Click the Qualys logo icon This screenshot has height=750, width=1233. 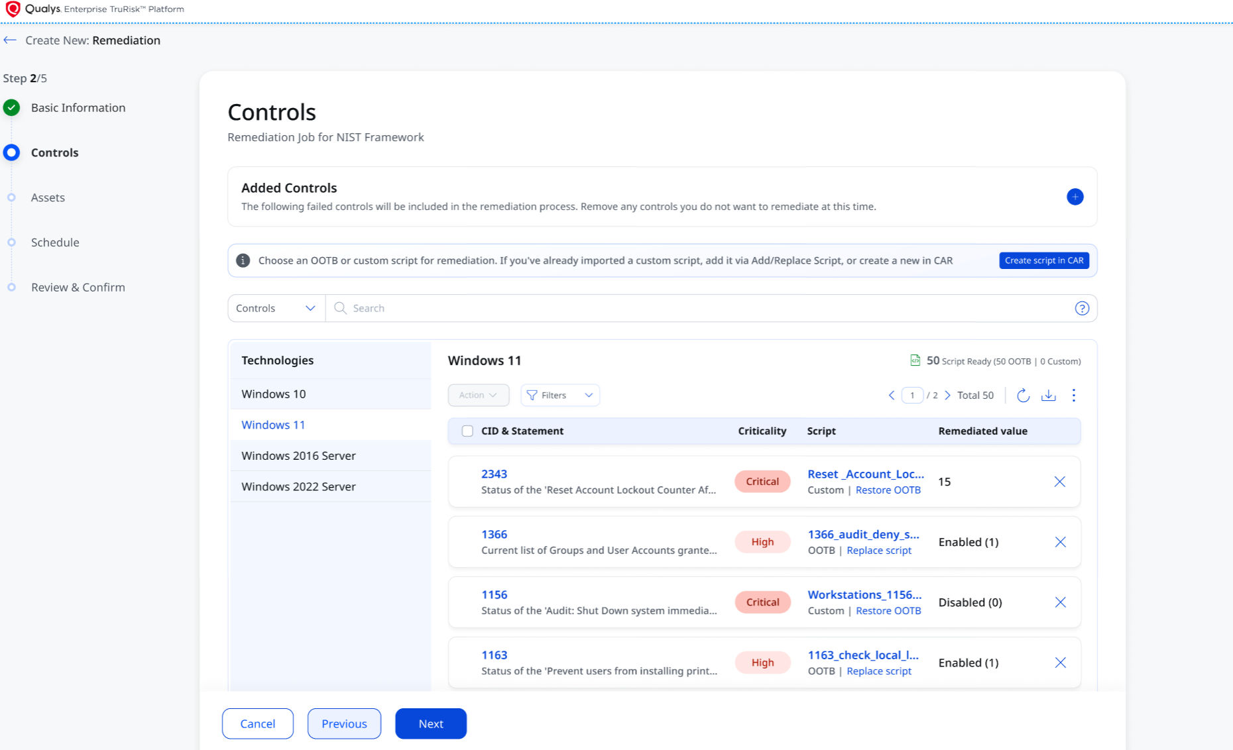pyautogui.click(x=13, y=9)
